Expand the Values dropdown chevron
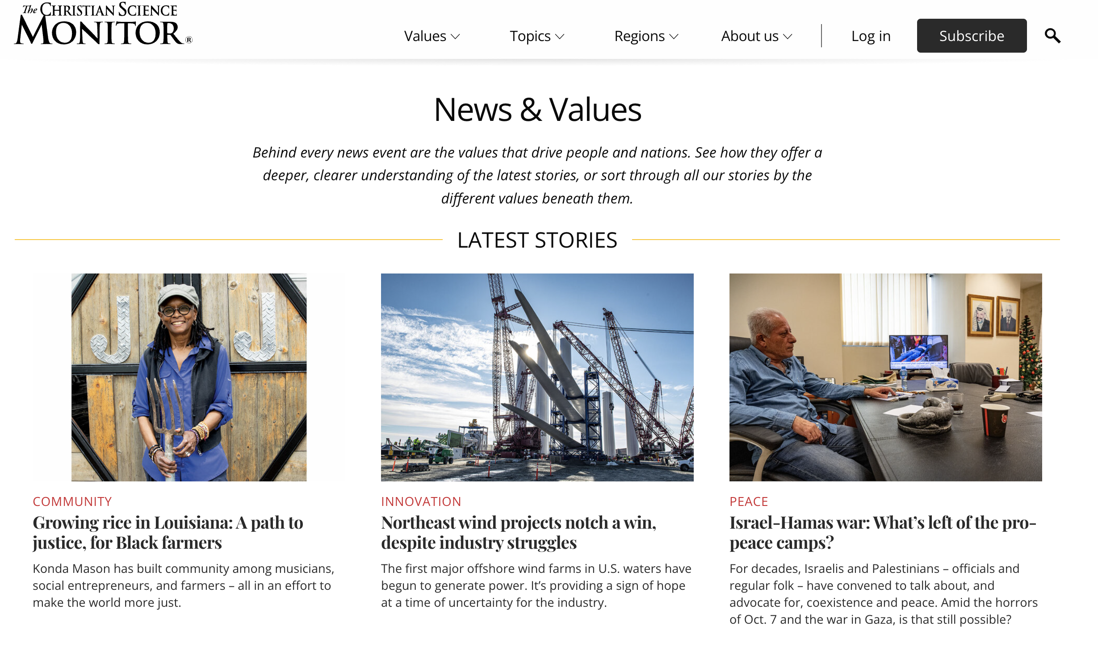Image resolution: width=1098 pixels, height=663 pixels. 455,37
